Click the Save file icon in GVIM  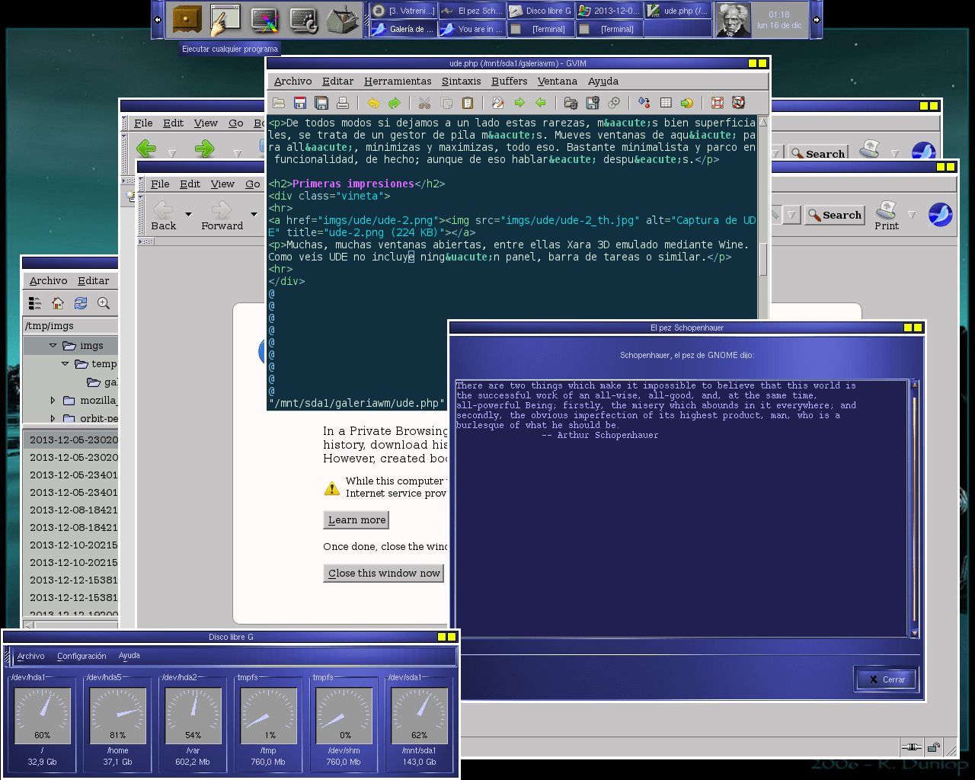pos(300,103)
